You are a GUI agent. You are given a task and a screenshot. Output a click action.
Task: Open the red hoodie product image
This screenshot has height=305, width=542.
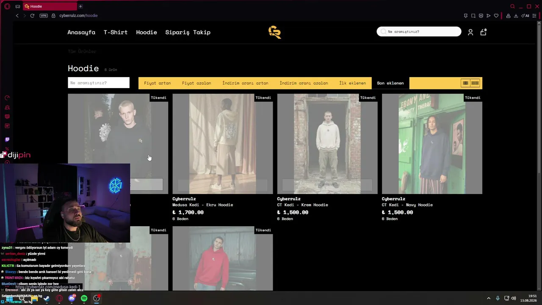[x=223, y=258]
